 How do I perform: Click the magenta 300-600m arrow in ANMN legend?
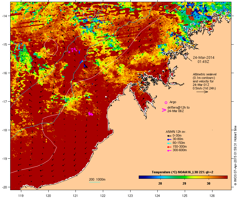tap(169, 151)
